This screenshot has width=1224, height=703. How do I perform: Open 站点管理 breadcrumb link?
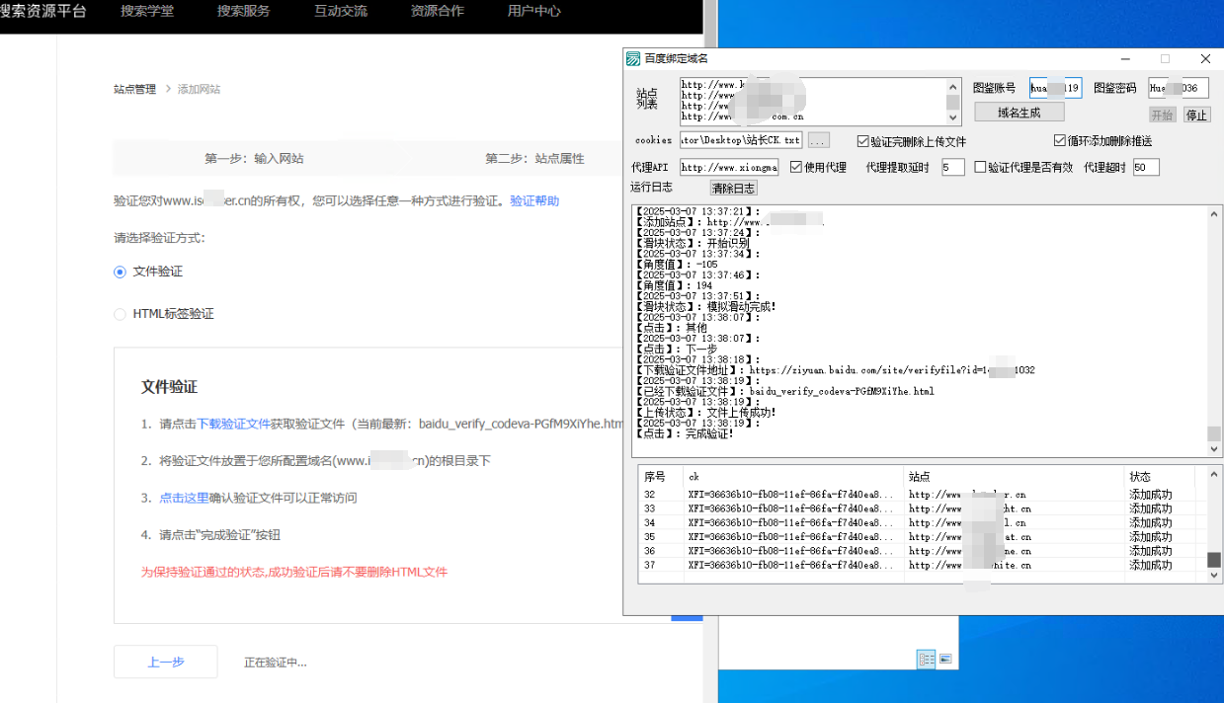click(x=134, y=89)
